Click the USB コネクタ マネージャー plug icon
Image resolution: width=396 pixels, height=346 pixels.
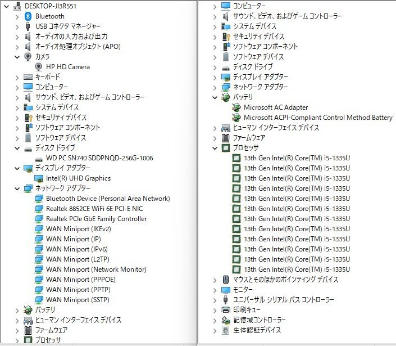point(28,26)
